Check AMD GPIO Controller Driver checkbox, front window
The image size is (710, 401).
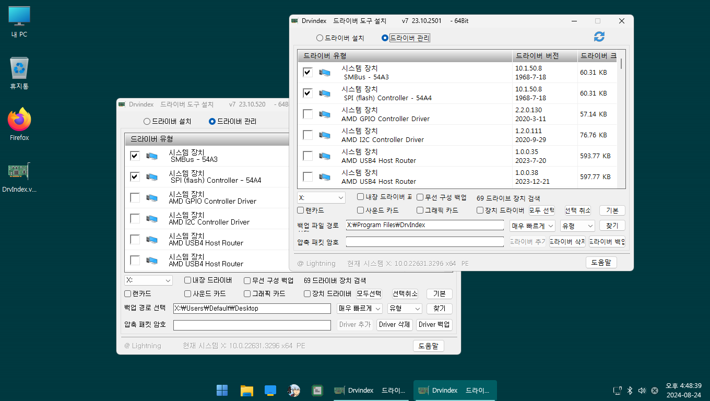click(307, 114)
